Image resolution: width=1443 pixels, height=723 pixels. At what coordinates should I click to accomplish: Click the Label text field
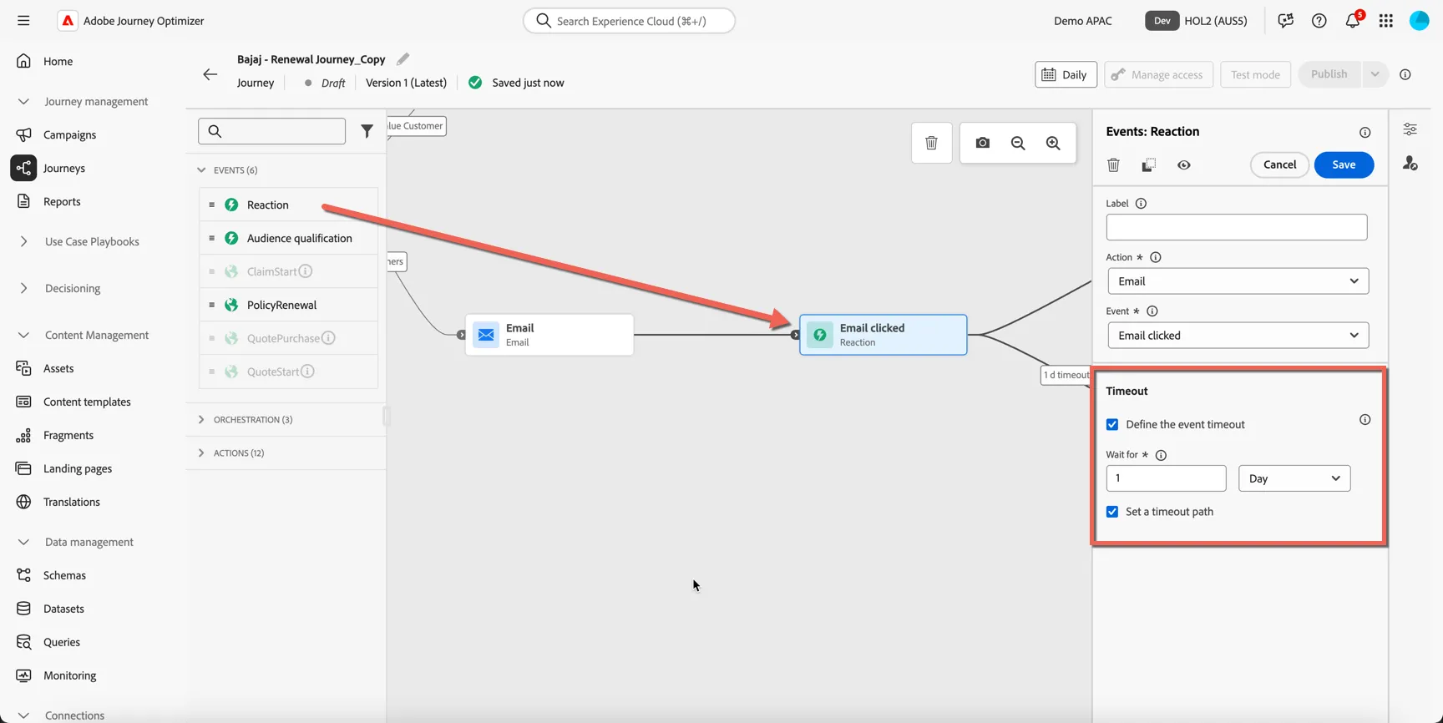coord(1237,227)
